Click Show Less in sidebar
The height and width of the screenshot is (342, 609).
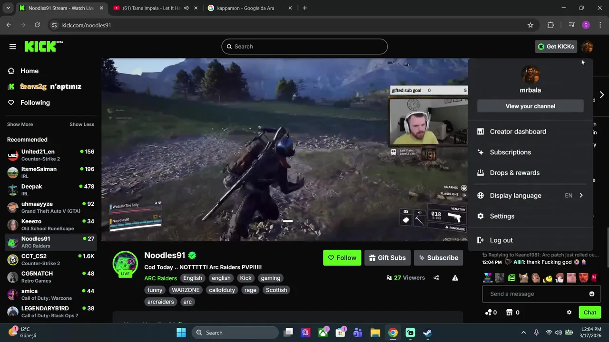pyautogui.click(x=82, y=124)
